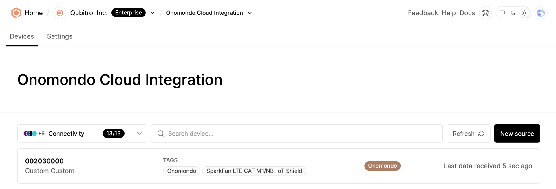Select the Devices tab
The height and width of the screenshot is (189, 556).
point(22,36)
